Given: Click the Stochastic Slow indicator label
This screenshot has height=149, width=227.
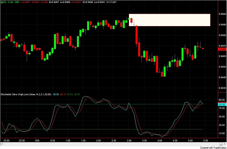Looking at the screenshot, I should [26, 94].
